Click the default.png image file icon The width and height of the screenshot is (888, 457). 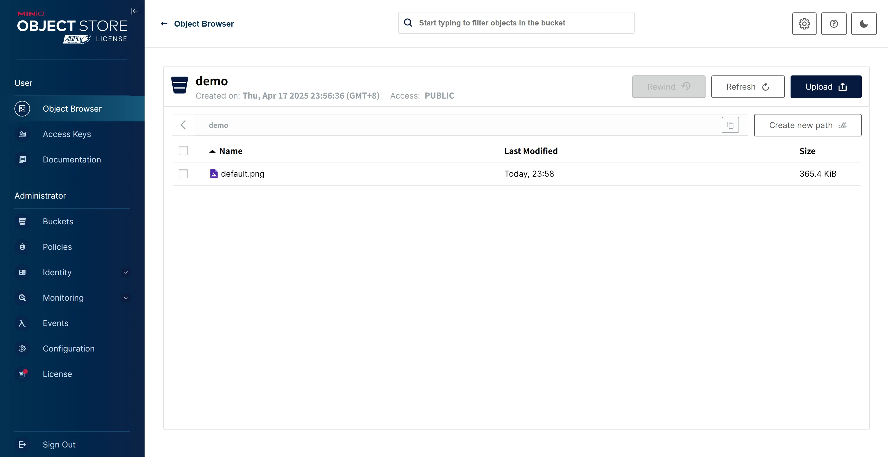214,174
